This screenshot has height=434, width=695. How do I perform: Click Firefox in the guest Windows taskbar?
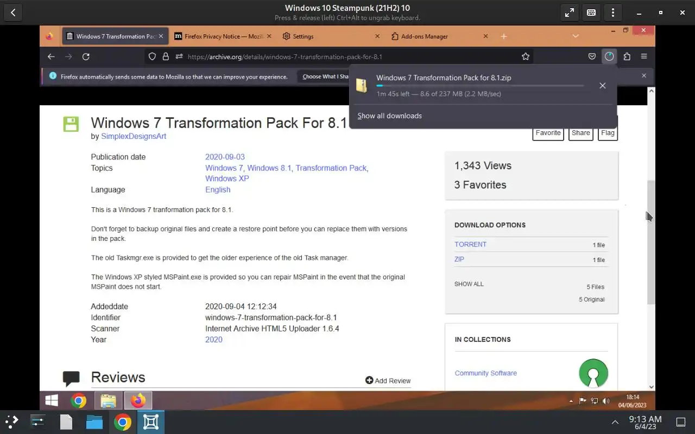(138, 401)
